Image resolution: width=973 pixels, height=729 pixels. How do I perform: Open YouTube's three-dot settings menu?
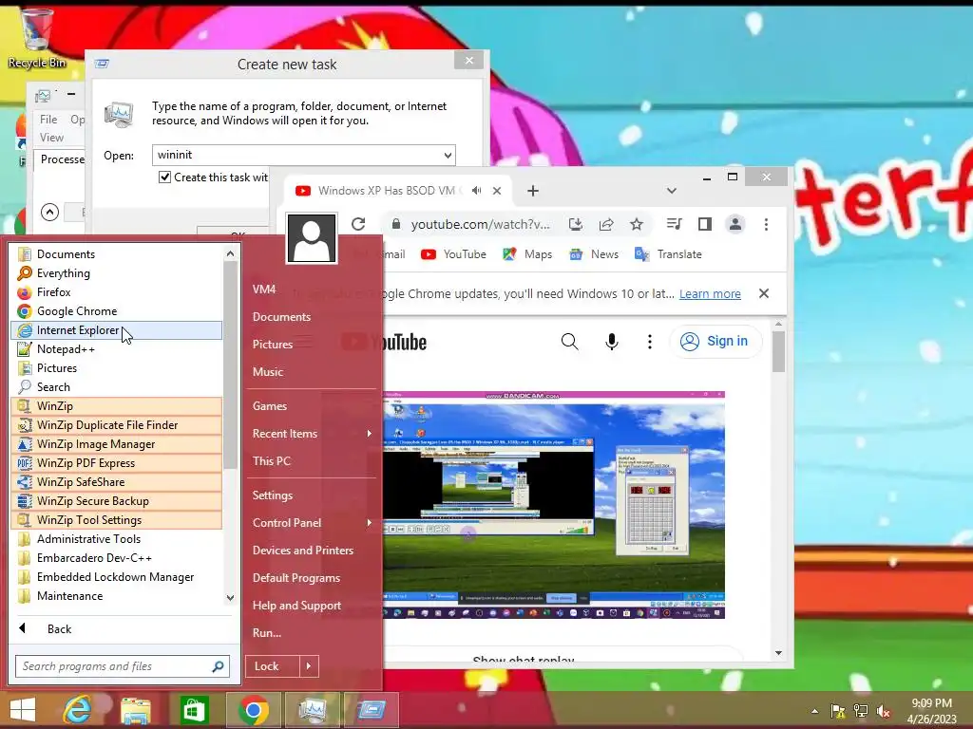650,341
